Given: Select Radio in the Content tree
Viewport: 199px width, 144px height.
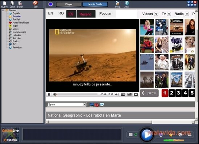Looking at the screenshot, I should coord(16,41).
